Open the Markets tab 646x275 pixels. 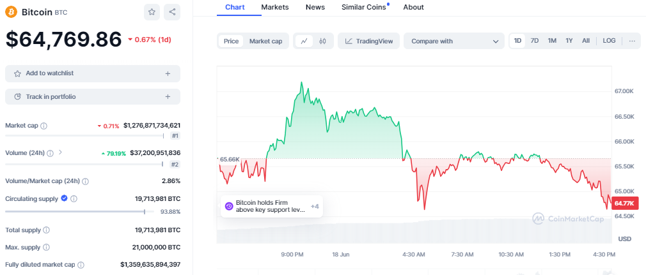pos(275,7)
